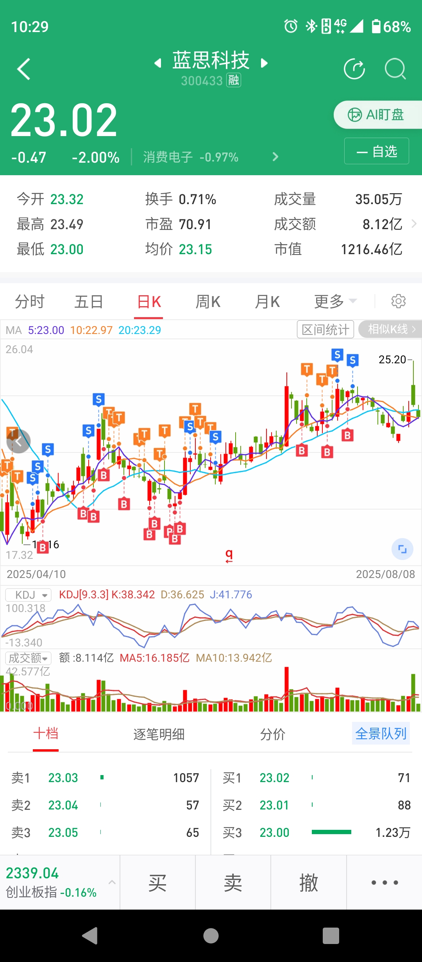Screen dimensions: 422x962
Task: Open 消费电子 sector arrow
Action: pos(275,157)
